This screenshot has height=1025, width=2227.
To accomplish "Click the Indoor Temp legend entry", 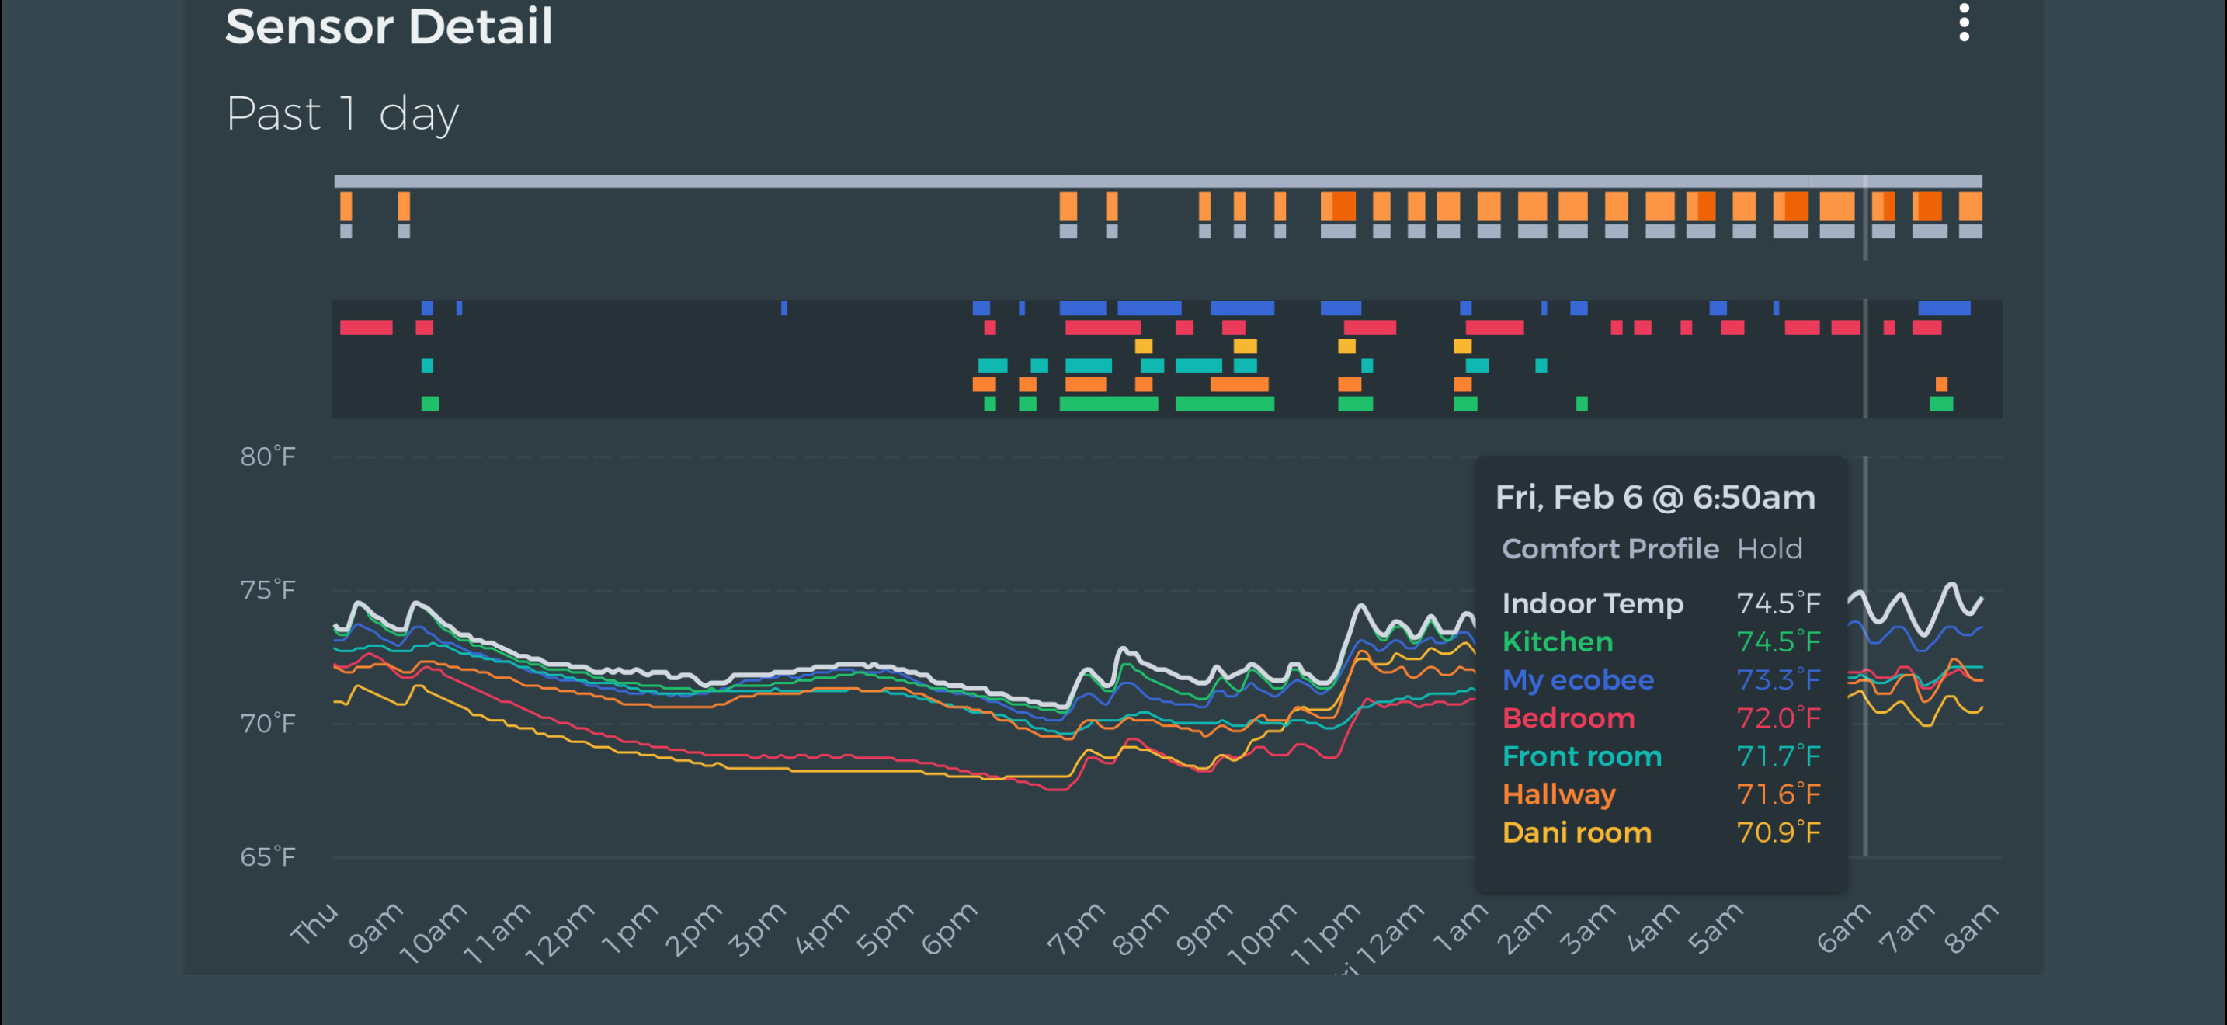I will coord(1592,603).
